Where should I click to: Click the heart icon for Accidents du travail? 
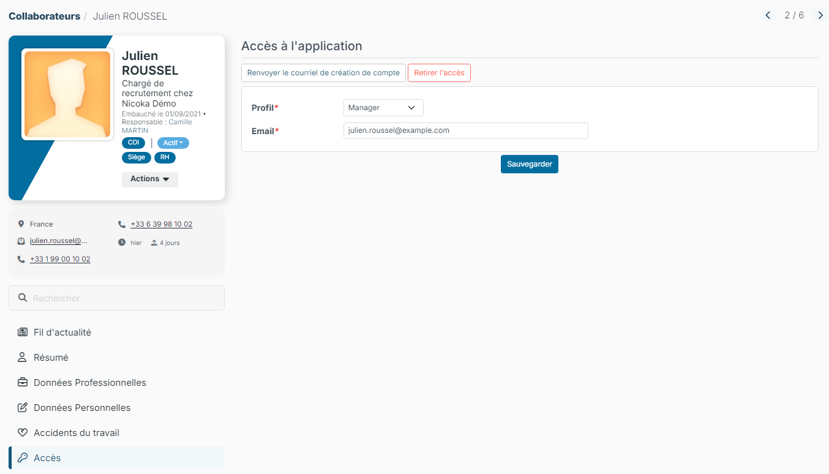tap(23, 432)
